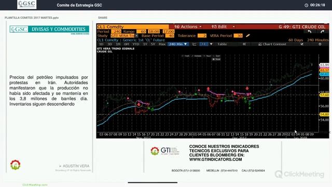Open the 240 Min interval dropdown
This screenshot has height=187, width=332.
[178, 44]
